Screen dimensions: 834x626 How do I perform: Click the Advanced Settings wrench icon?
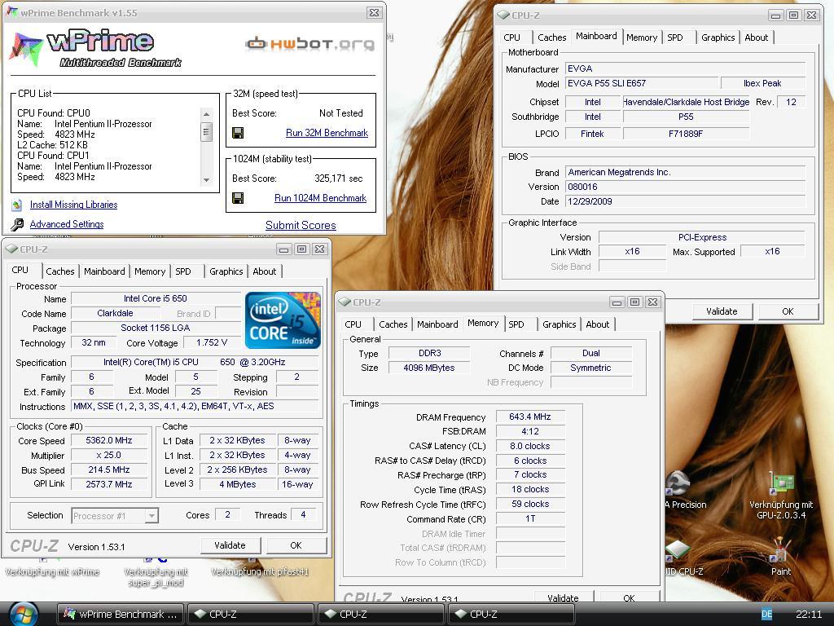point(17,224)
